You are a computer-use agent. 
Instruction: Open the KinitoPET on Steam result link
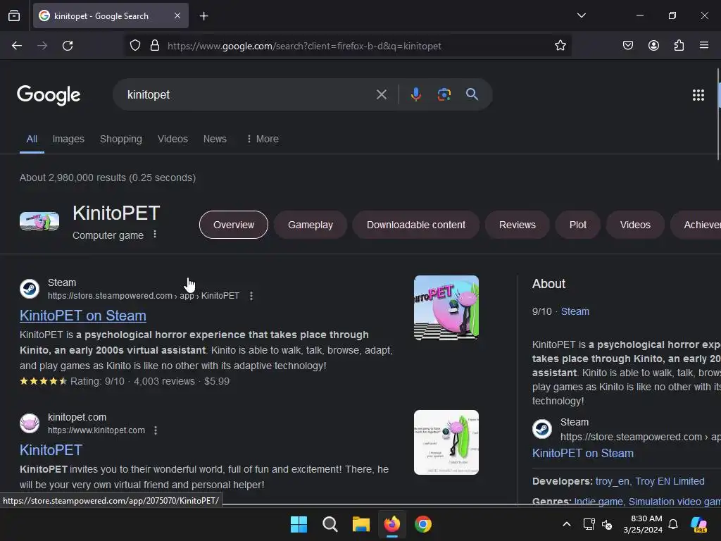[83, 316]
